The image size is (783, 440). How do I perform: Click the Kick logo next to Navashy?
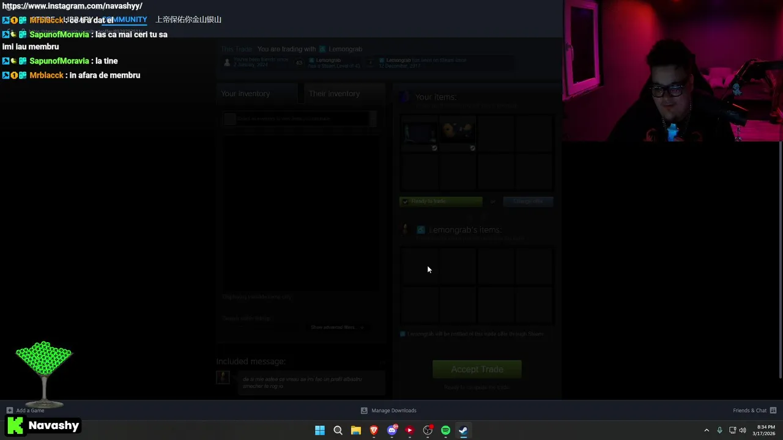15,426
